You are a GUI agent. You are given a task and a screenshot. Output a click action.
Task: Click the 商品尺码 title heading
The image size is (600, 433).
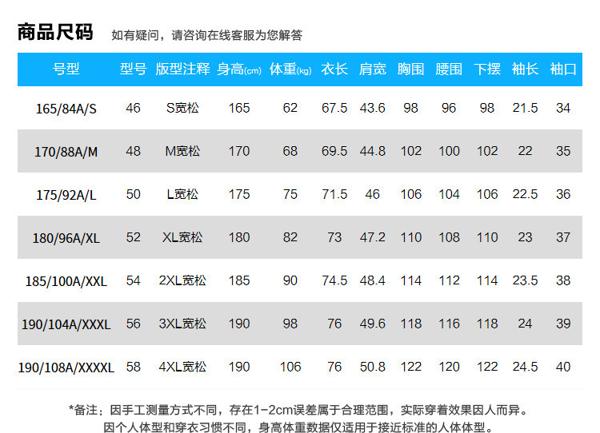coord(55,33)
